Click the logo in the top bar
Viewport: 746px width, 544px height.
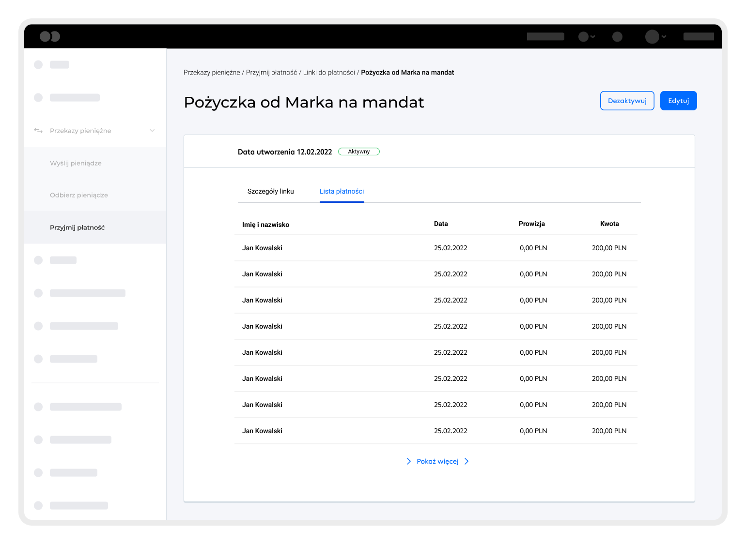click(49, 36)
